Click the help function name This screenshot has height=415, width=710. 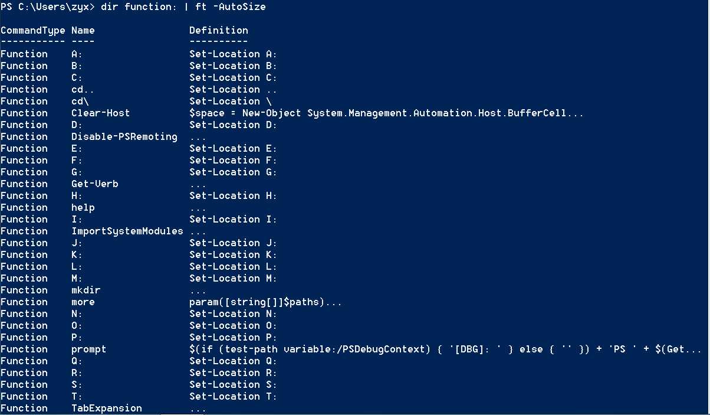pyautogui.click(x=83, y=207)
